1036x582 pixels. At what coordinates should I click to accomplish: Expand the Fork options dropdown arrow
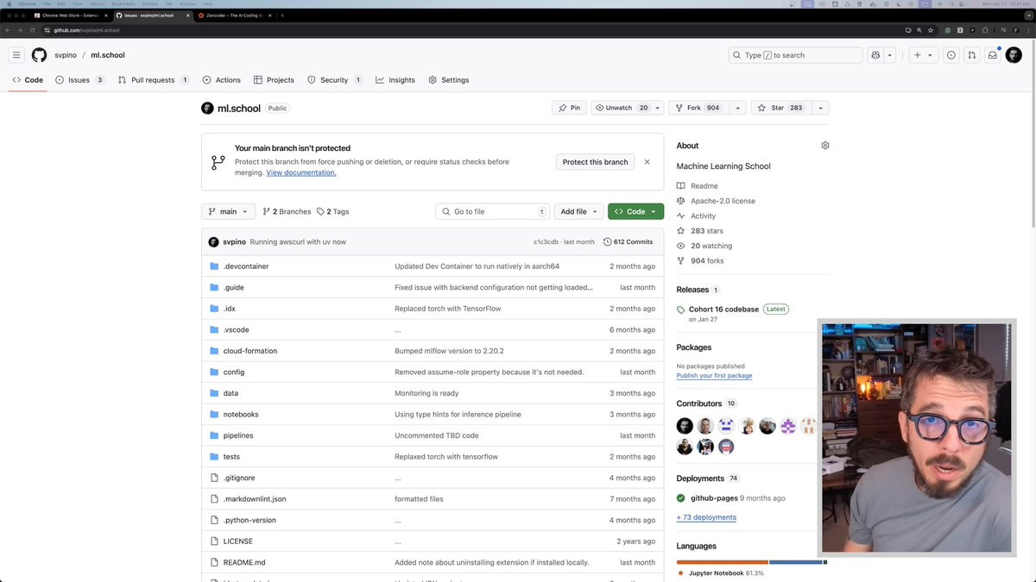737,108
